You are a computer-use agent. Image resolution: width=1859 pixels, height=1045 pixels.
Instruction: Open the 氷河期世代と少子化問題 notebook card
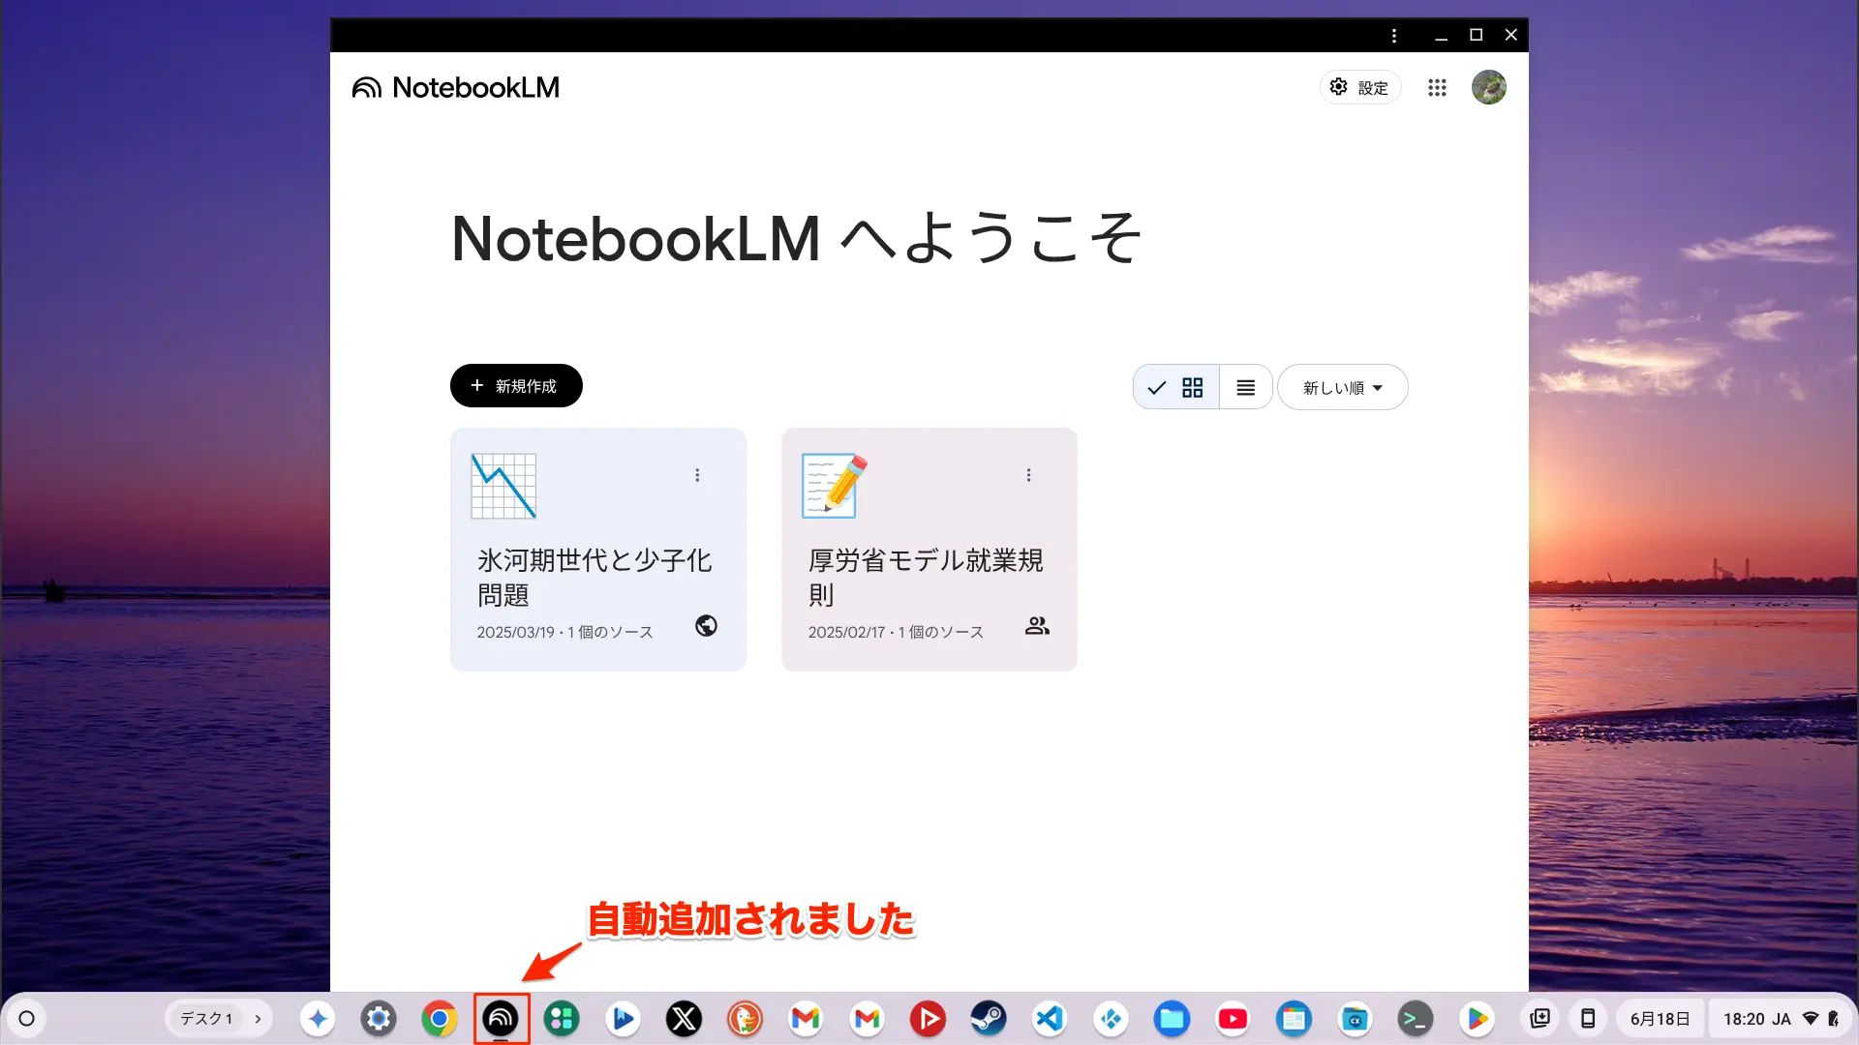point(598,550)
